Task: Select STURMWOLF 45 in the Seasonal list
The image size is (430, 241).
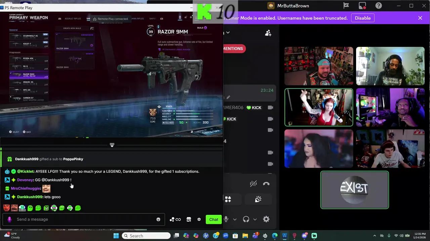Action: click(x=29, y=36)
